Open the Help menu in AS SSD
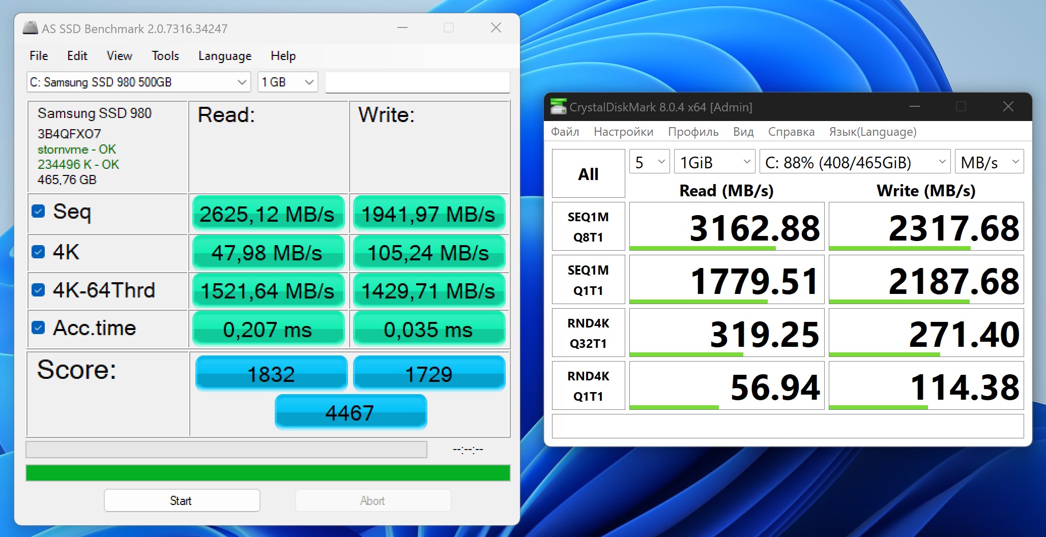Screen dimensions: 1046x537 tap(283, 56)
